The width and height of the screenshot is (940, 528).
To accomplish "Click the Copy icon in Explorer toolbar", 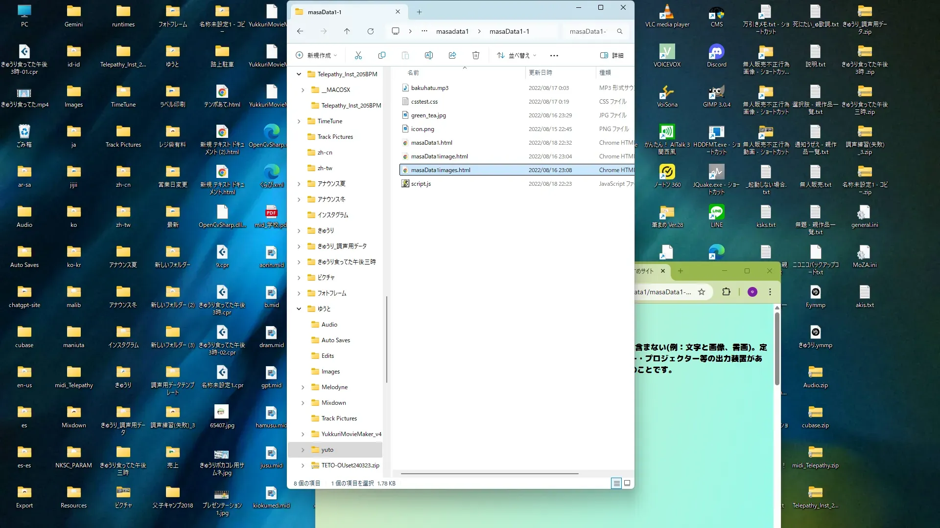I will pyautogui.click(x=382, y=55).
